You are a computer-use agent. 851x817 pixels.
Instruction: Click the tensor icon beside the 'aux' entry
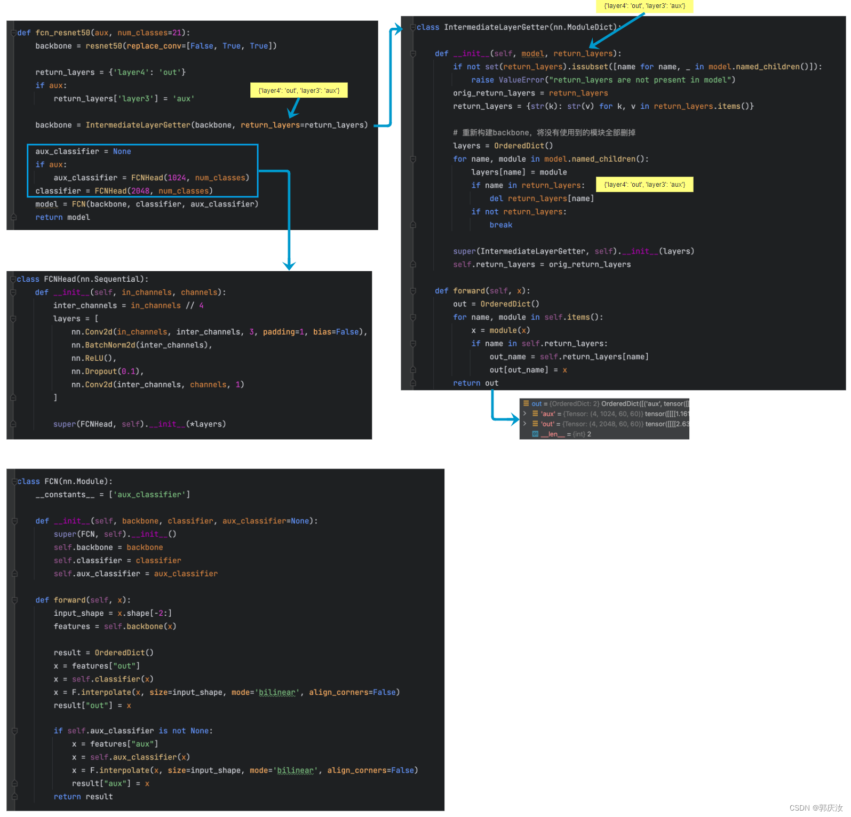tap(535, 414)
